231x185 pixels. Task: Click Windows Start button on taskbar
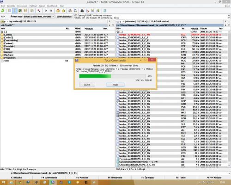3,182
